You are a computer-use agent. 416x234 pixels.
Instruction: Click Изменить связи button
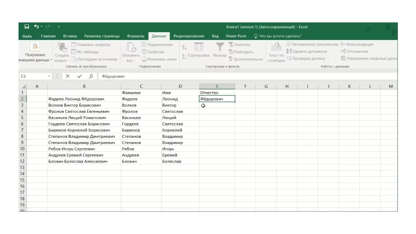159,59
